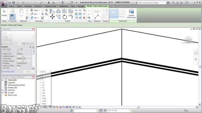This screenshot has height=113, width=202.
Task: Collapse the Graphics properties section
Action: point(30,47)
